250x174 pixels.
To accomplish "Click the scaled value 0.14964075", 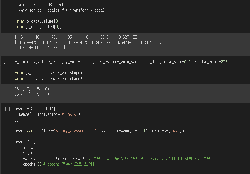I will point(78,42).
